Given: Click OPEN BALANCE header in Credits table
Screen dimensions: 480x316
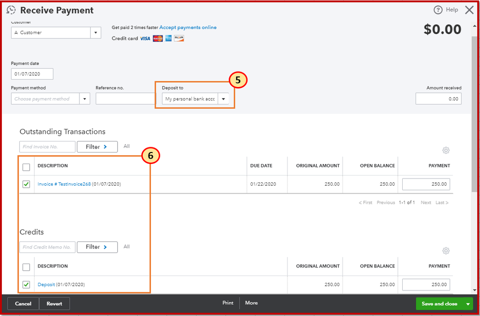Looking at the screenshot, I should [x=378, y=266].
